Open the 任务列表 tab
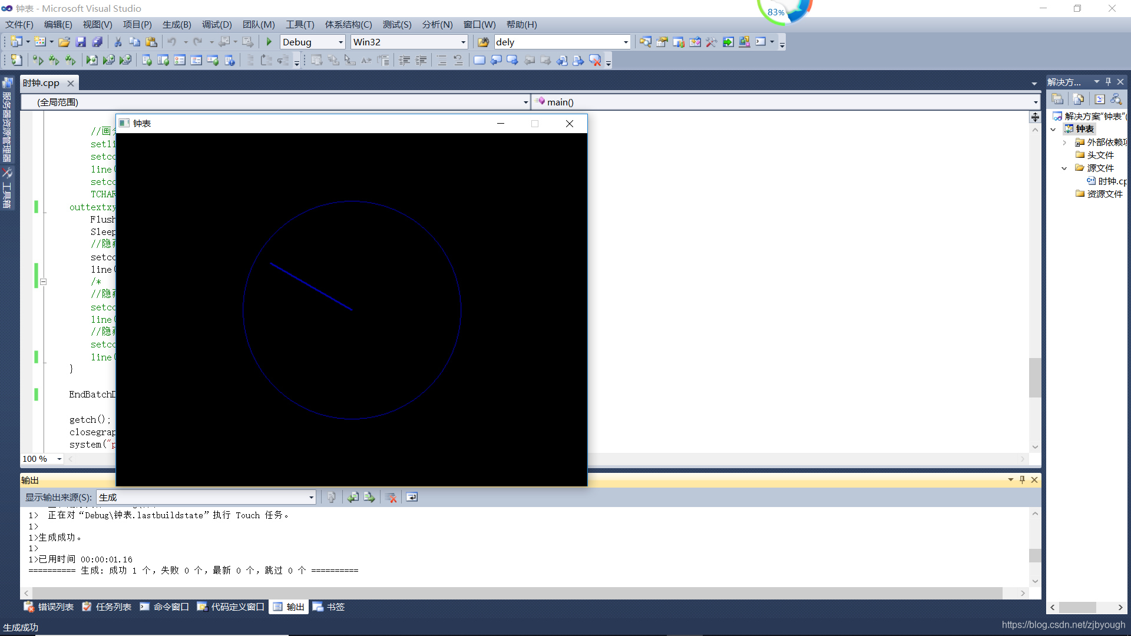1131x636 pixels. point(107,607)
